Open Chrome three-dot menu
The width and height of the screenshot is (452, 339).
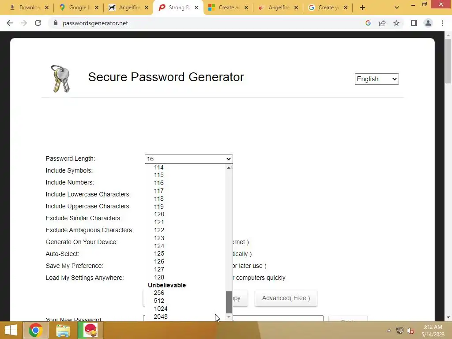[x=442, y=23]
